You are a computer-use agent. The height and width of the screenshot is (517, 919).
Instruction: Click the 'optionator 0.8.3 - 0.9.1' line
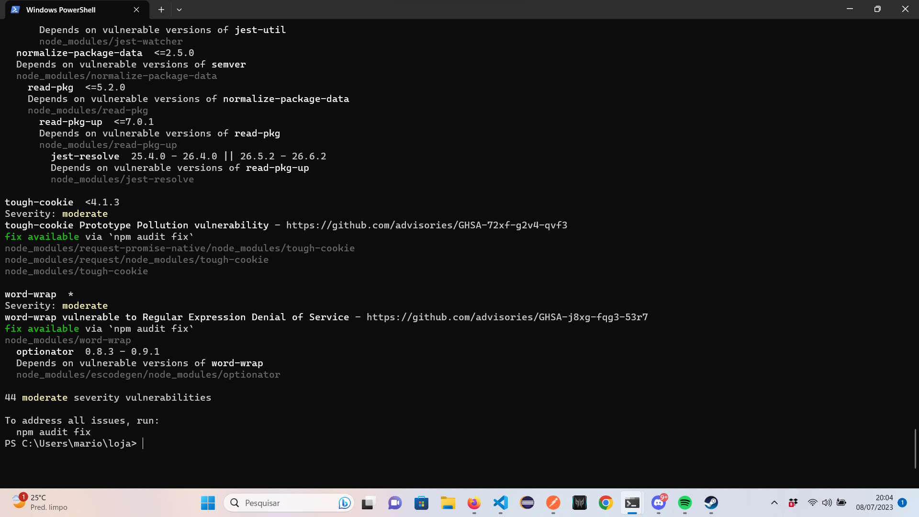coord(88,352)
